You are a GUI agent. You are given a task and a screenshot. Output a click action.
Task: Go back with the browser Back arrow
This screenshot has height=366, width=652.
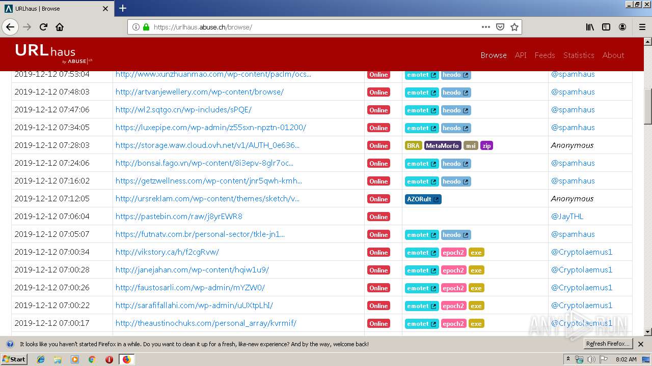click(10, 27)
